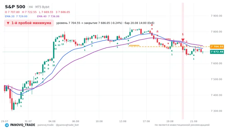Click the 13.08 date axis label
The image size is (229, 129).
point(123,121)
